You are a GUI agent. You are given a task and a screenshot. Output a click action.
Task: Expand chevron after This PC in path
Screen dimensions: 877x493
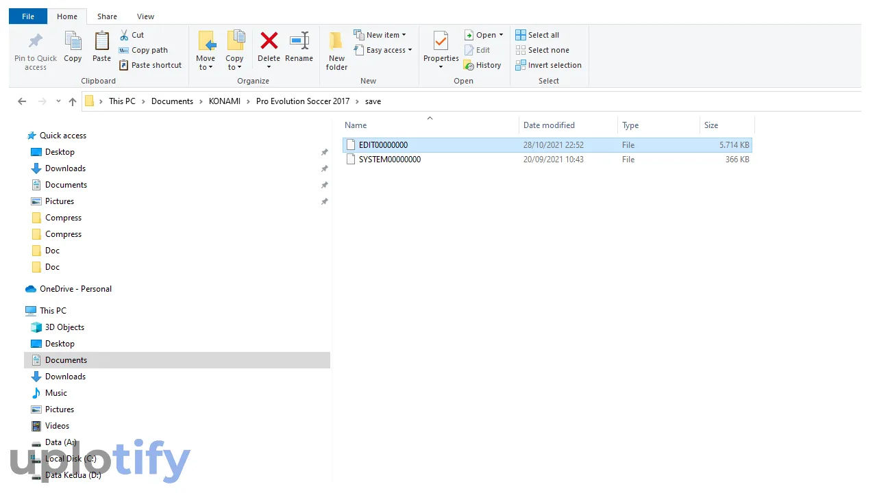143,101
